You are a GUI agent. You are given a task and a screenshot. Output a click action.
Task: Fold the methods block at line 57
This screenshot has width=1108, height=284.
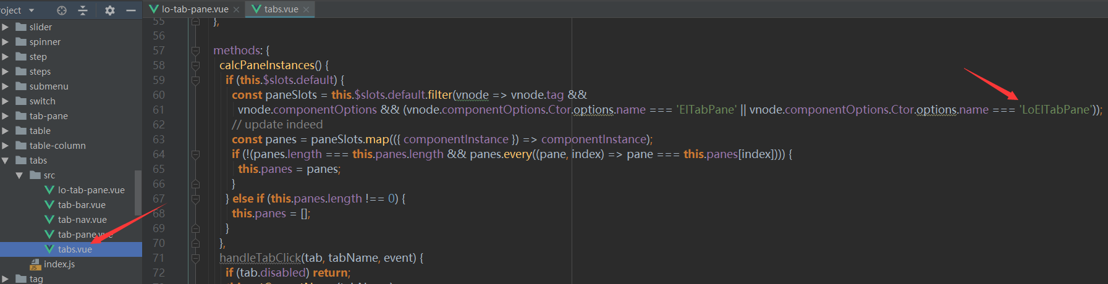point(195,51)
